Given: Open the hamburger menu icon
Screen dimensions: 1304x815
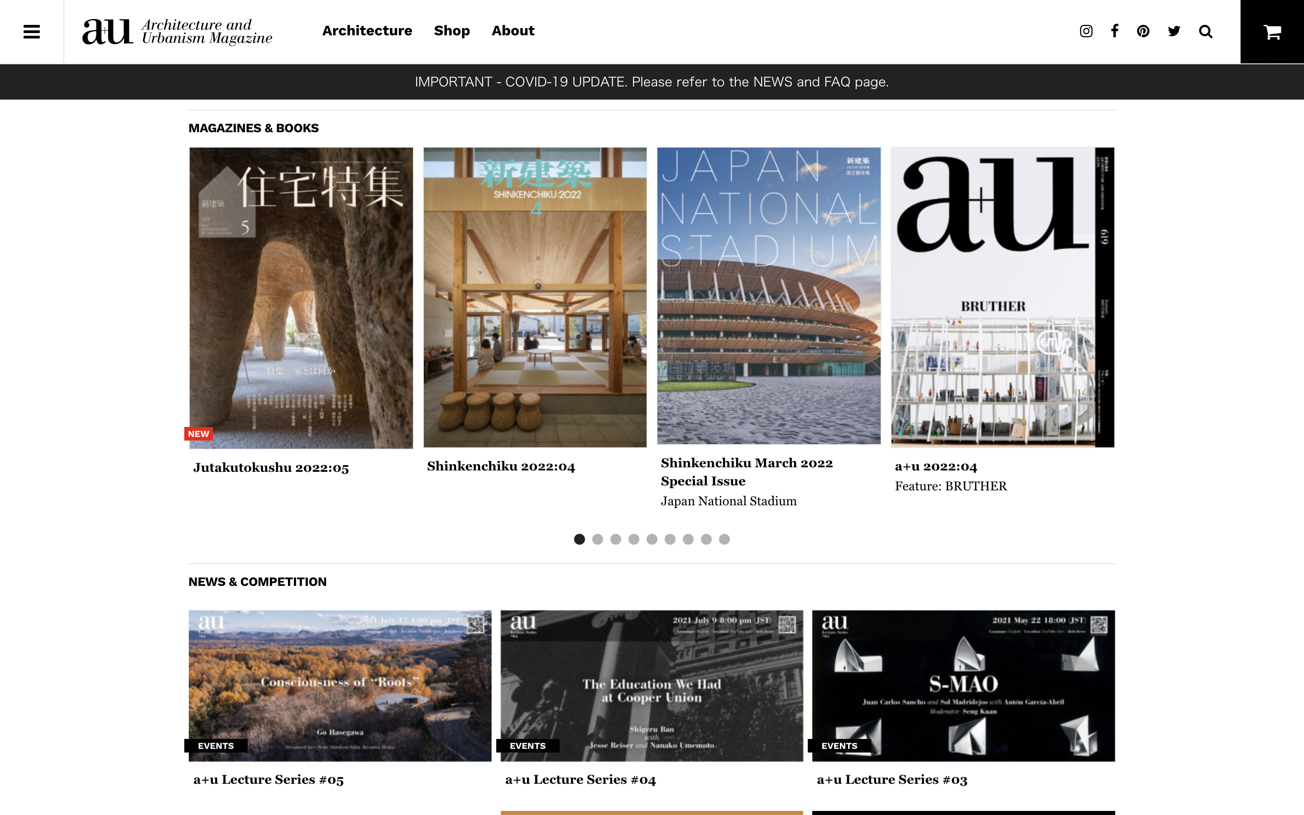Looking at the screenshot, I should [32, 32].
